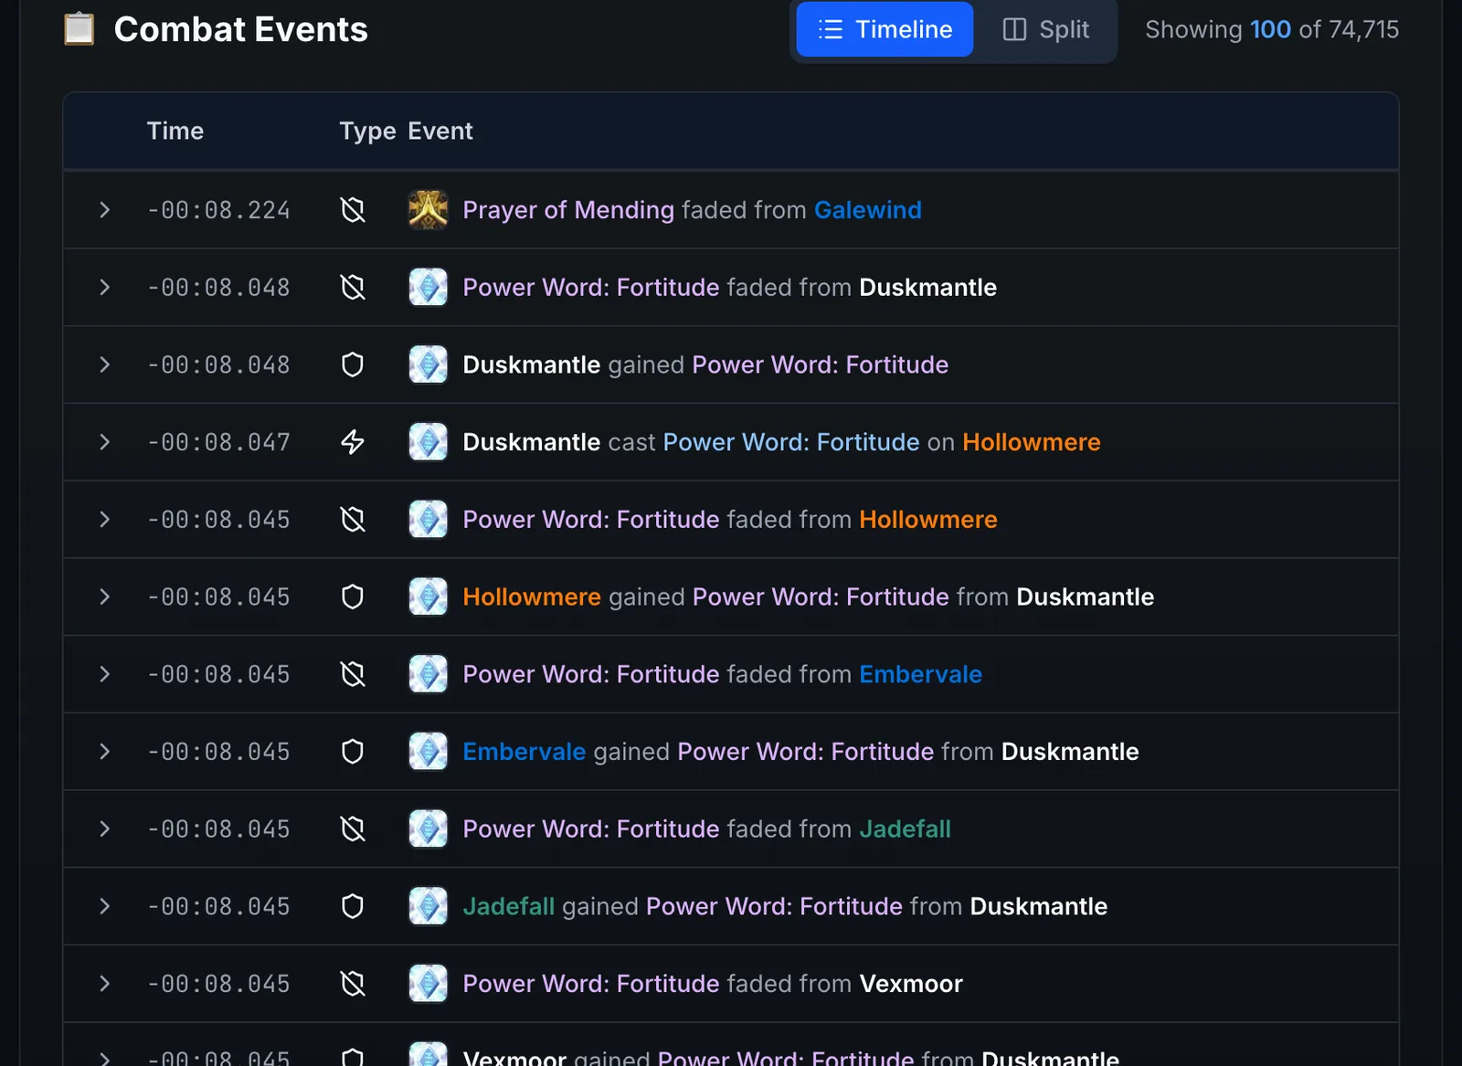The image size is (1462, 1066).
Task: Click the crossed shield icon in the Prayer of Mending row
Action: coord(353,210)
